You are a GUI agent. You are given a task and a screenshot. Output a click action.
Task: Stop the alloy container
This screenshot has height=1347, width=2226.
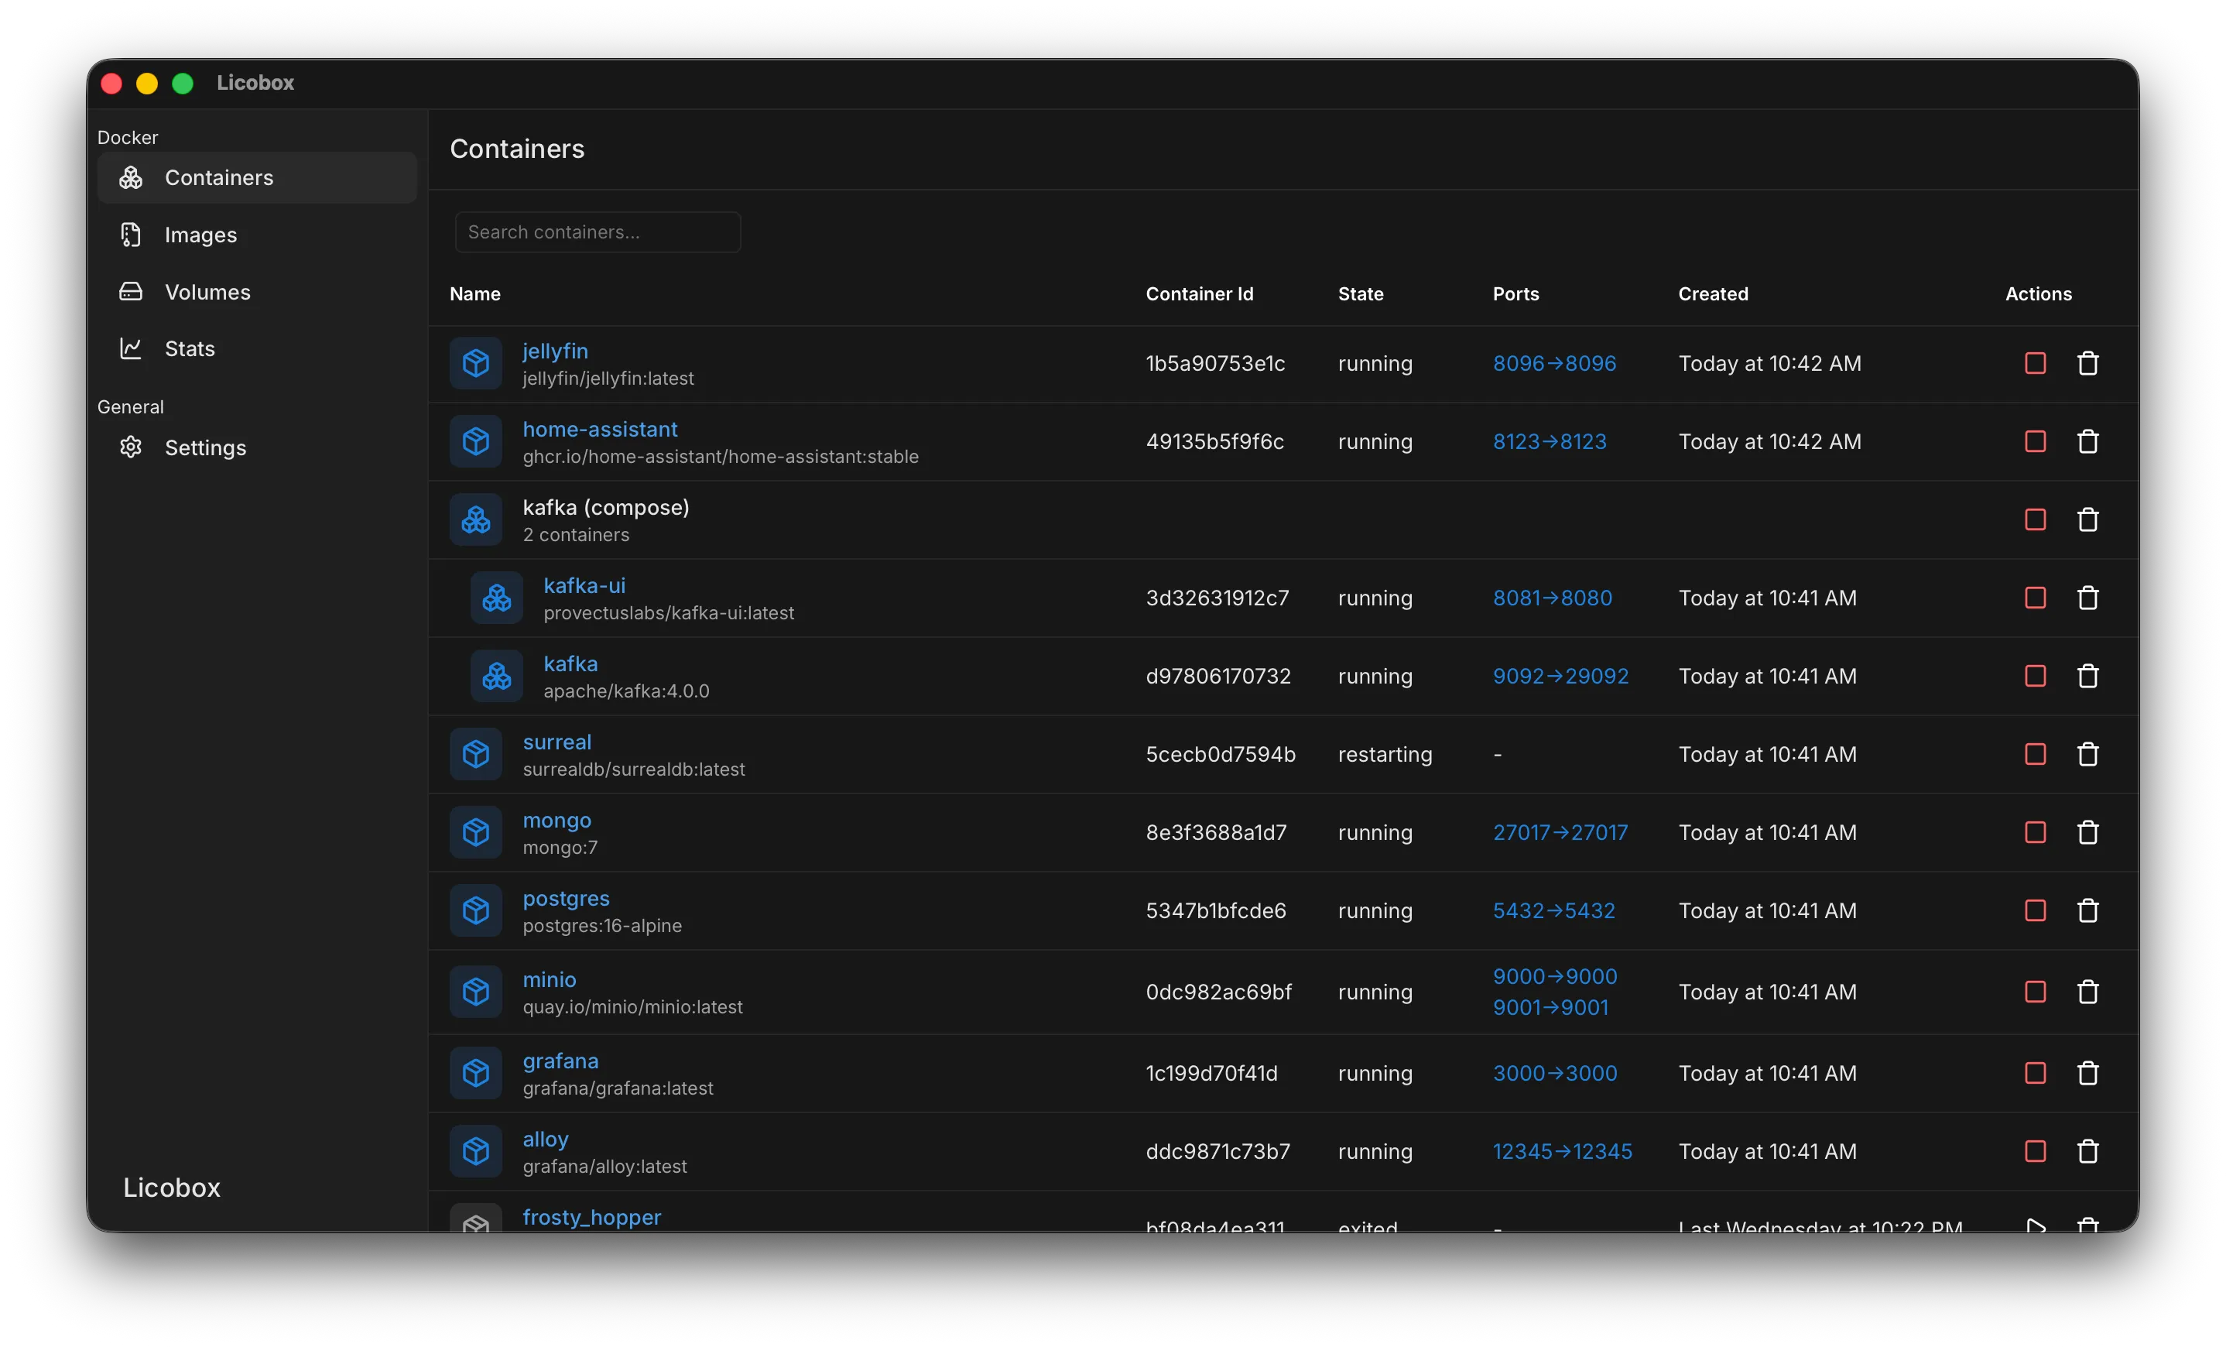(2035, 1151)
